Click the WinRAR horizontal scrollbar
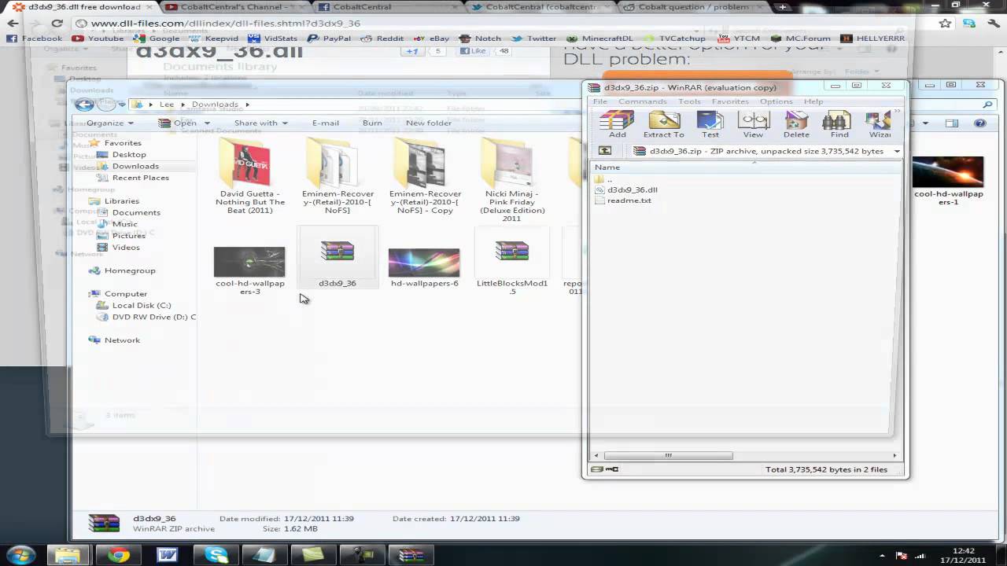This screenshot has height=566, width=1007. click(x=668, y=455)
